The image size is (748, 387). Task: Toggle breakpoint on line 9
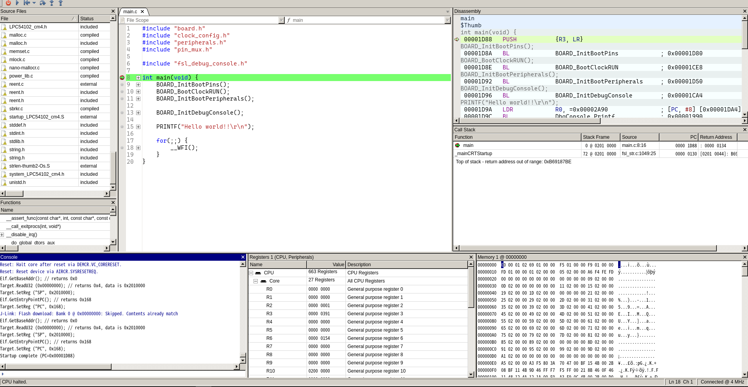click(x=122, y=85)
